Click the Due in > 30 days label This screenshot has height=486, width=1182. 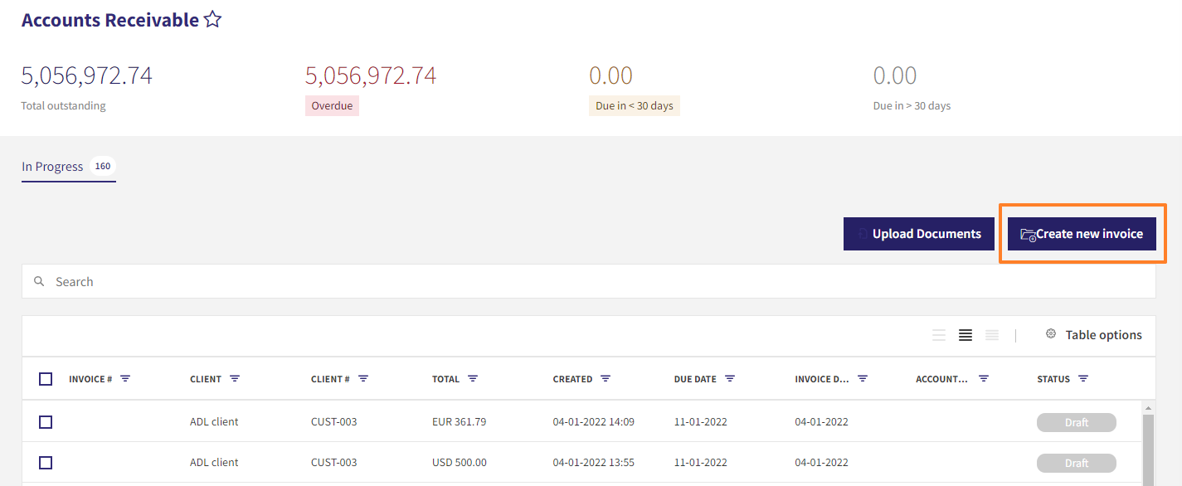tap(912, 106)
